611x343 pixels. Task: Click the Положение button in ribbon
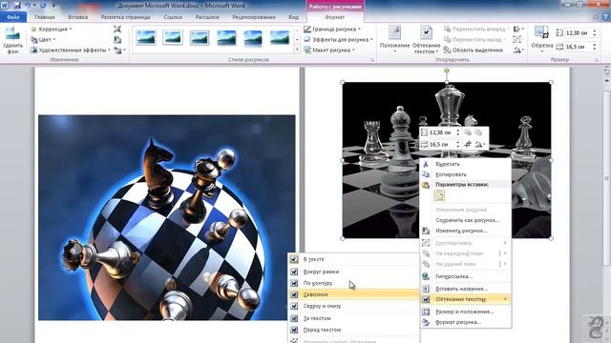tap(394, 40)
